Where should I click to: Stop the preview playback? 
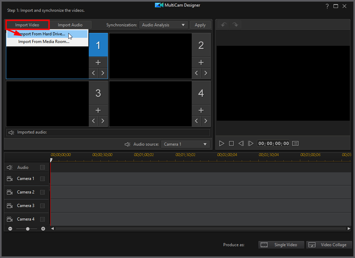point(231,144)
